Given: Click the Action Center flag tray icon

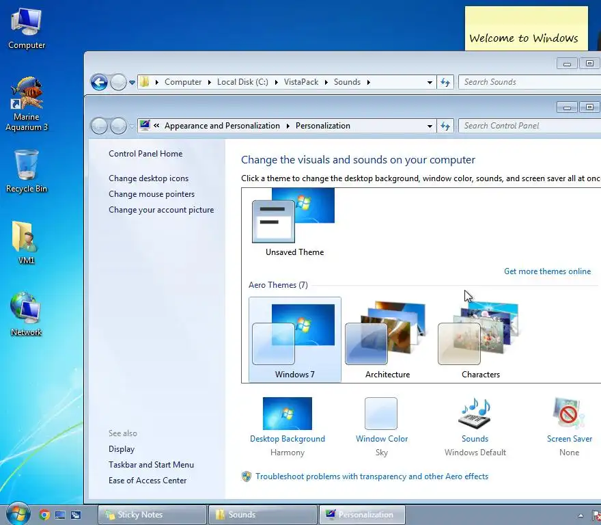Looking at the screenshot, I should click(x=596, y=515).
